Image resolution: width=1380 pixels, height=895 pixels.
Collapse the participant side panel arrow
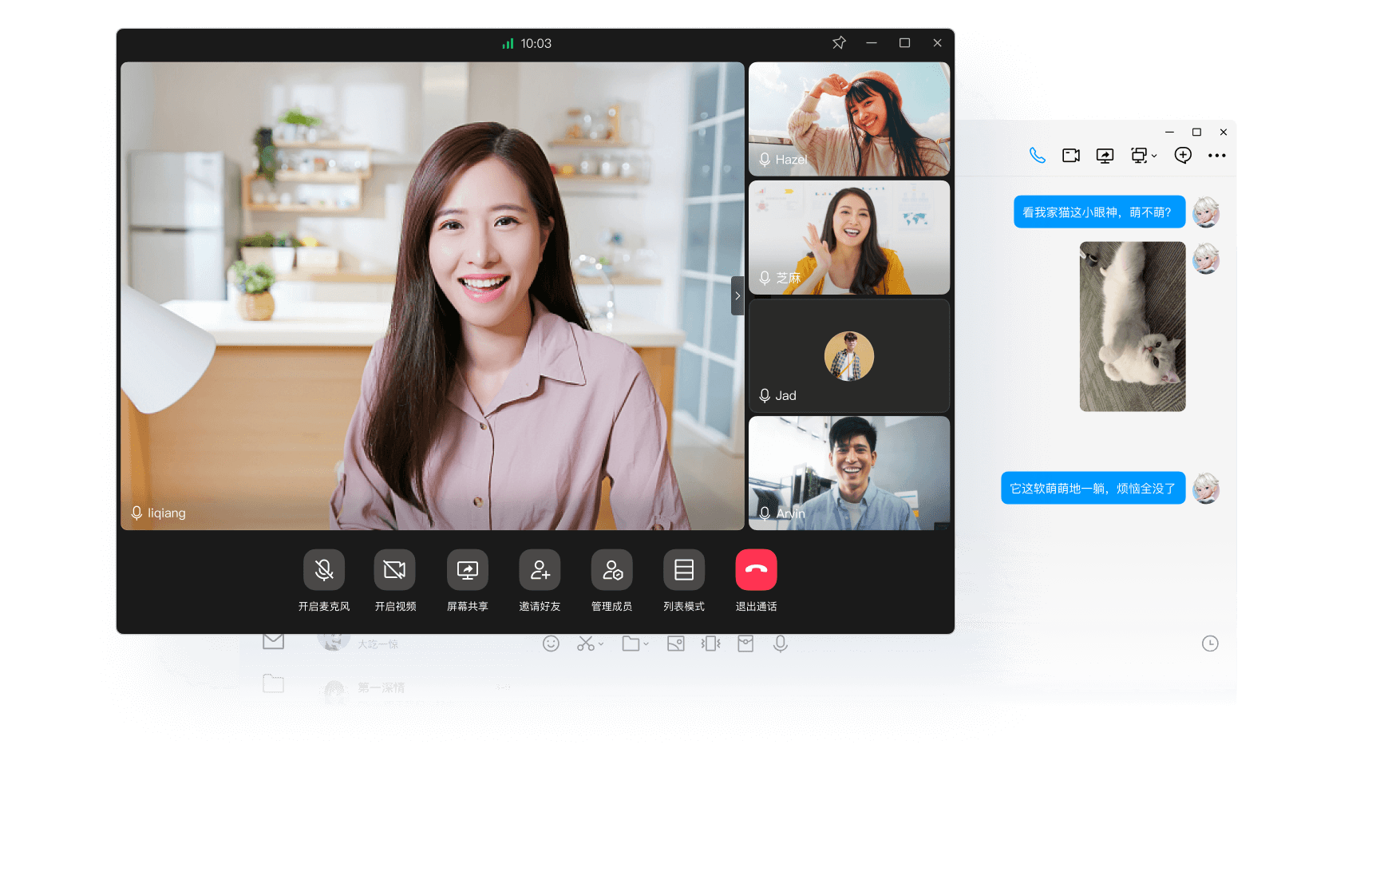coord(737,295)
